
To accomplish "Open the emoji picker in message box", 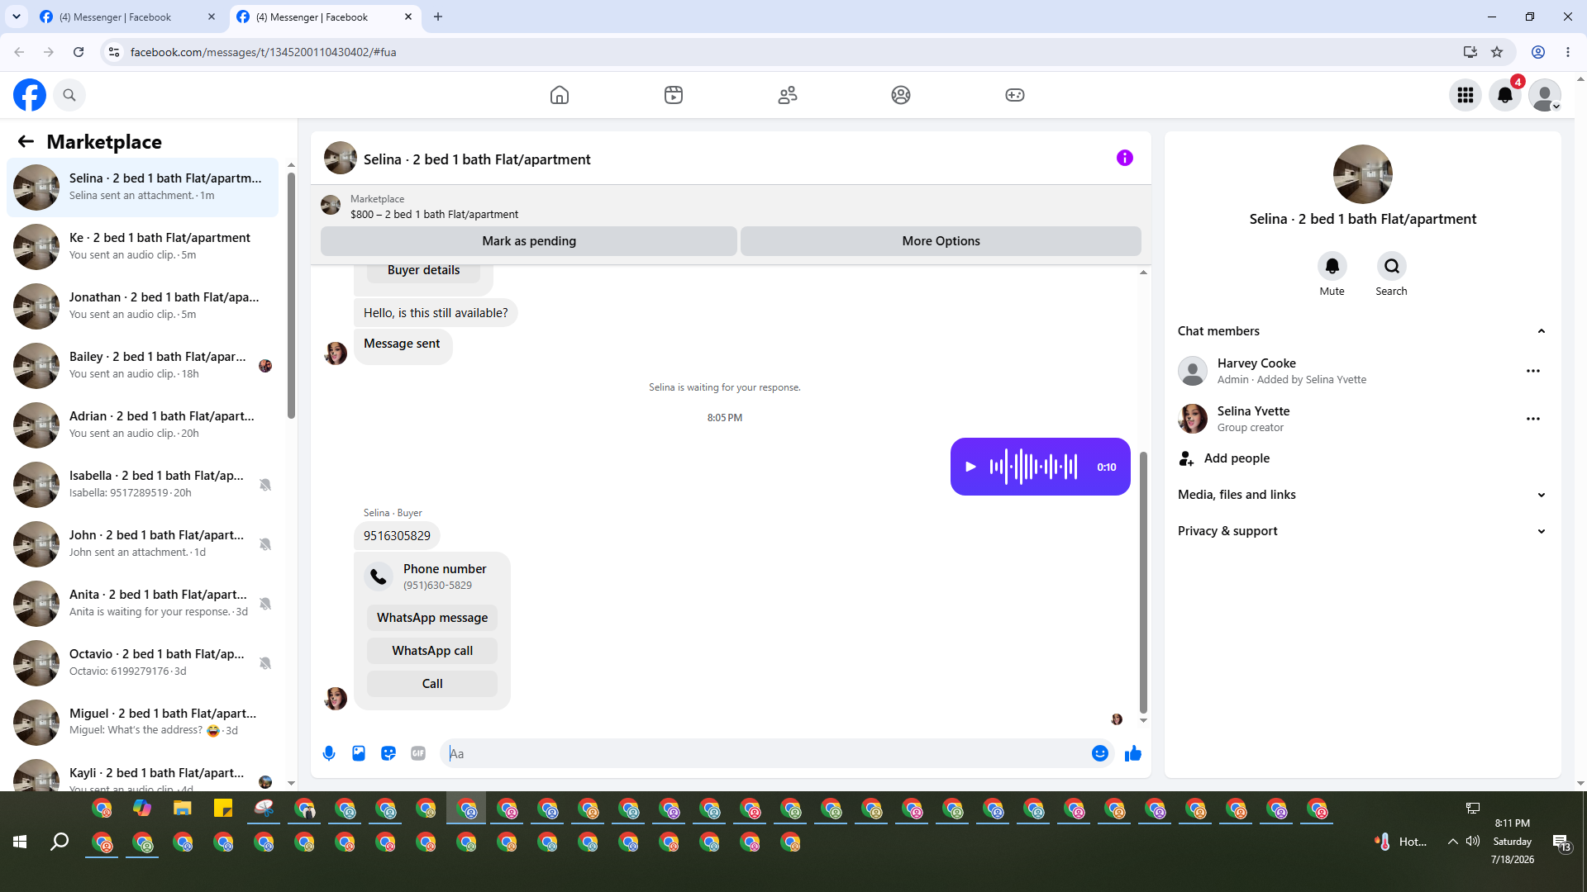I will 1100,753.
